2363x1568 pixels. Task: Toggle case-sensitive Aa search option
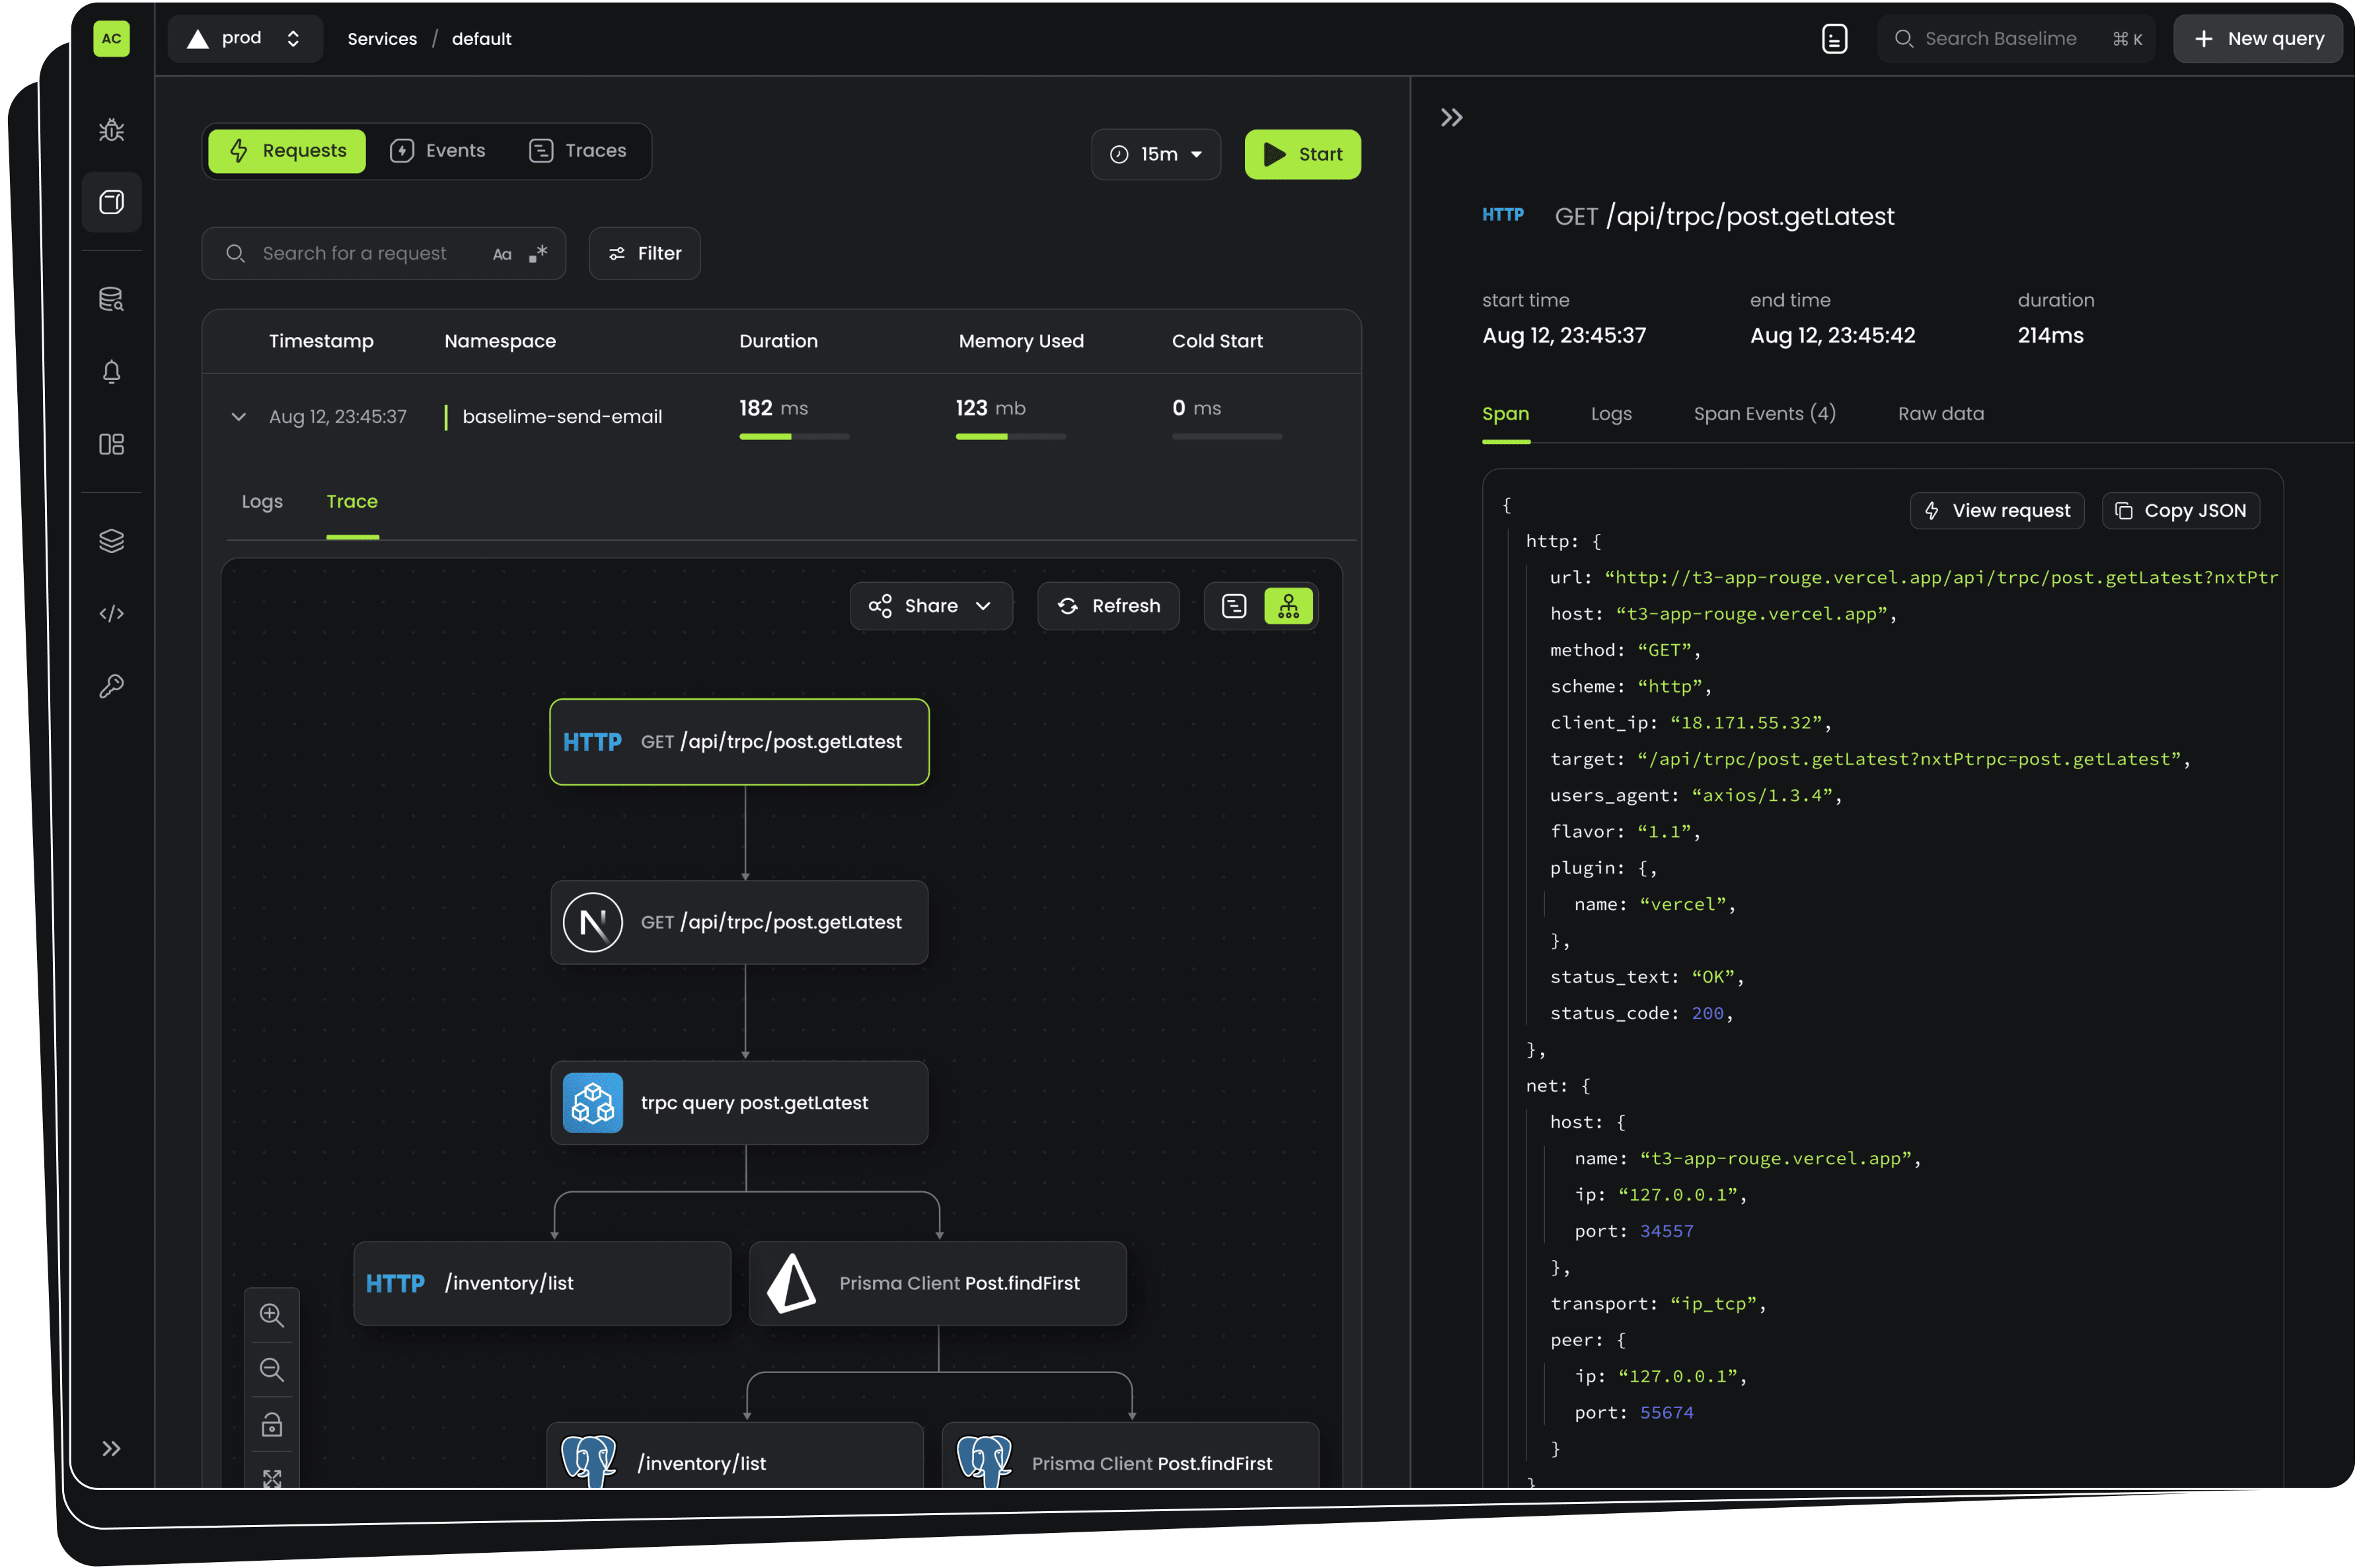pyautogui.click(x=502, y=254)
